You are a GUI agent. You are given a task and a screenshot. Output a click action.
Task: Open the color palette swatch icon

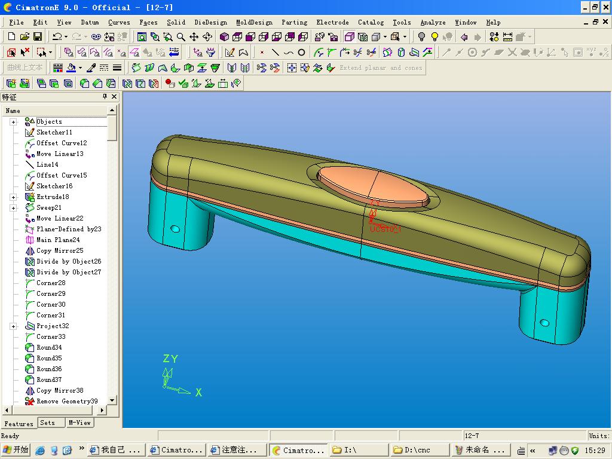(x=58, y=68)
